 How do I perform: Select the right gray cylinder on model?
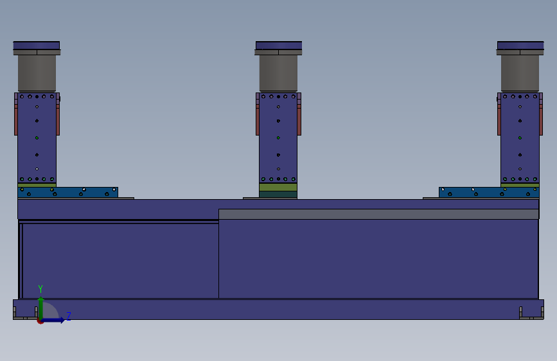tap(520, 73)
